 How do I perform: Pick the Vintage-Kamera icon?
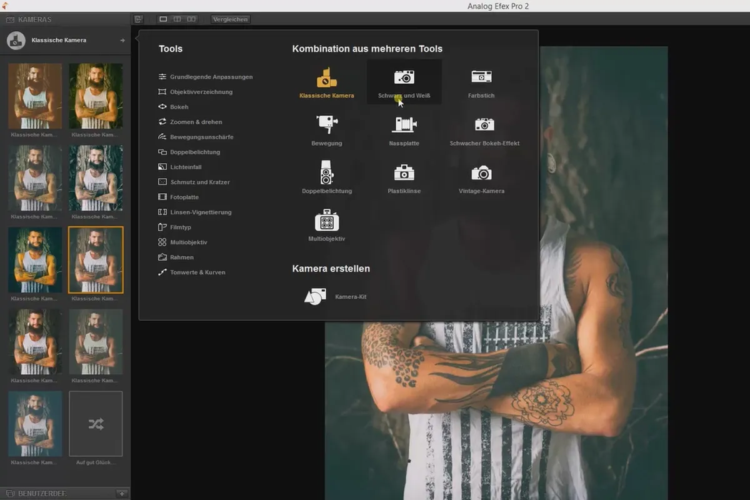(481, 172)
